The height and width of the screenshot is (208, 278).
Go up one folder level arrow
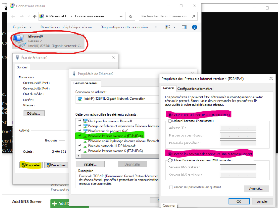pos(34,17)
